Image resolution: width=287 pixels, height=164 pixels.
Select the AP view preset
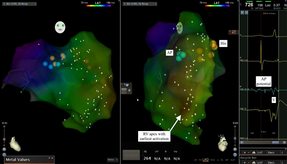[195, 160]
